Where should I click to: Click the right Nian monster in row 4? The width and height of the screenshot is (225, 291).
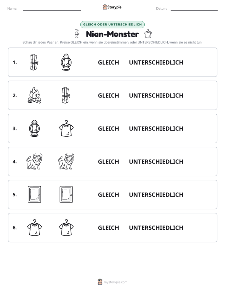click(x=66, y=161)
